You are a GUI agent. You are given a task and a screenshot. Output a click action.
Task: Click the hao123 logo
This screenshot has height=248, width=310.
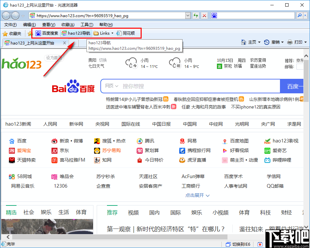(21, 63)
